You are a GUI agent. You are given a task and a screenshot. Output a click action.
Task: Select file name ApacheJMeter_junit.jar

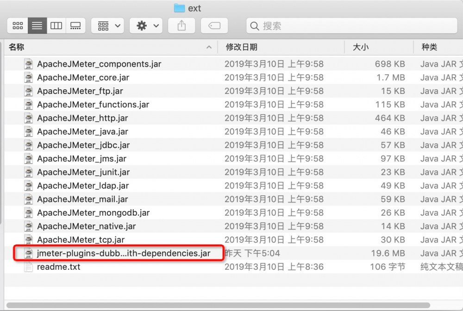pos(83,172)
